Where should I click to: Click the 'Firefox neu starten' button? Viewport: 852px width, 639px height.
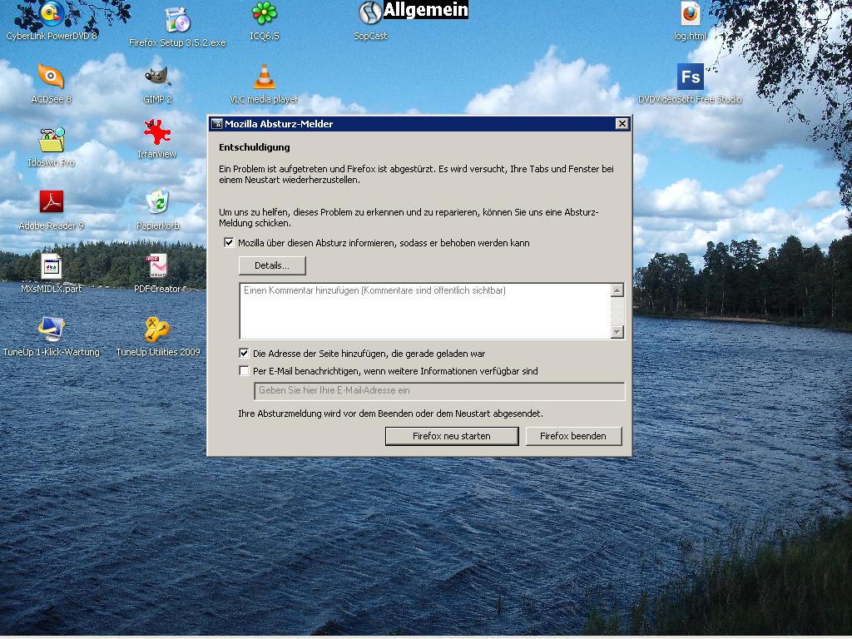point(452,436)
